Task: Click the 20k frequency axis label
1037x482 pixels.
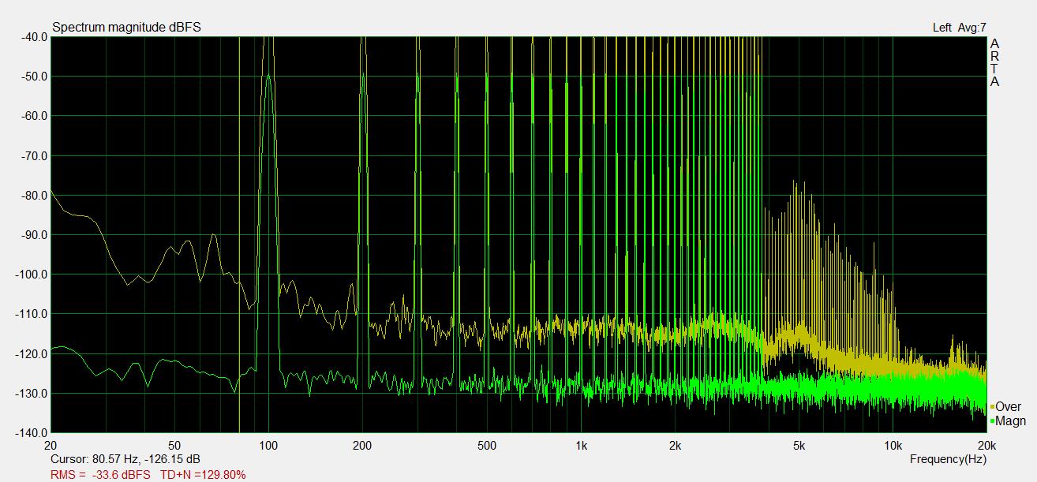Action: (986, 446)
